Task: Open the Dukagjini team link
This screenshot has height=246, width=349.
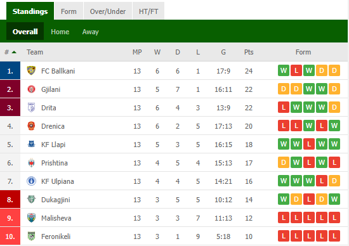Action: pyautogui.click(x=56, y=200)
